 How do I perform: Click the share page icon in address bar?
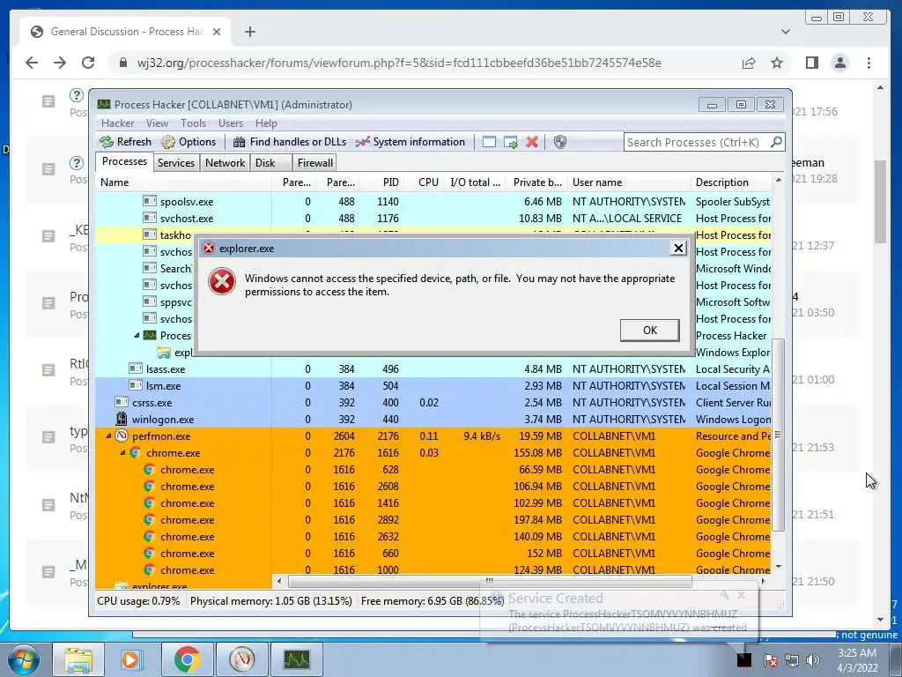pyautogui.click(x=749, y=63)
